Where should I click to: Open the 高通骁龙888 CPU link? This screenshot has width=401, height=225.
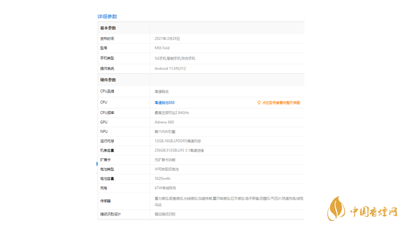coord(163,102)
